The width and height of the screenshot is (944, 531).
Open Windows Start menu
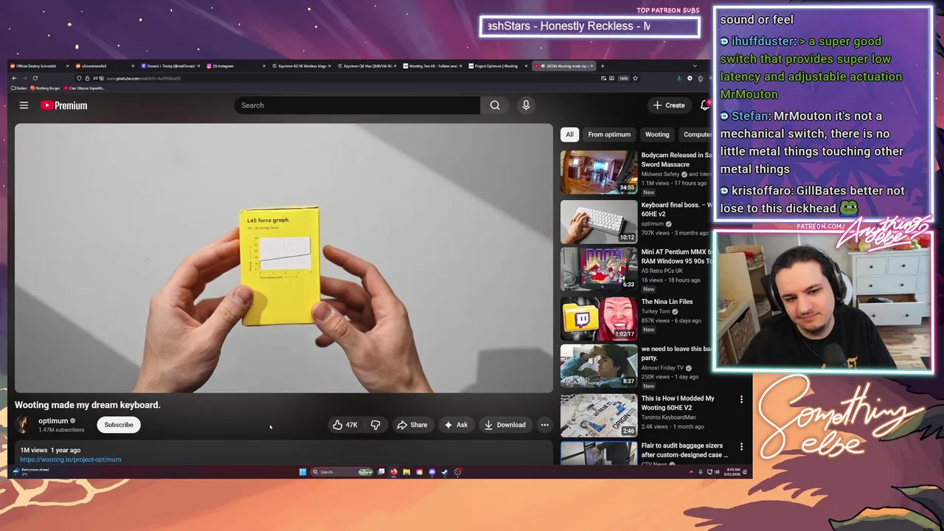tap(302, 472)
